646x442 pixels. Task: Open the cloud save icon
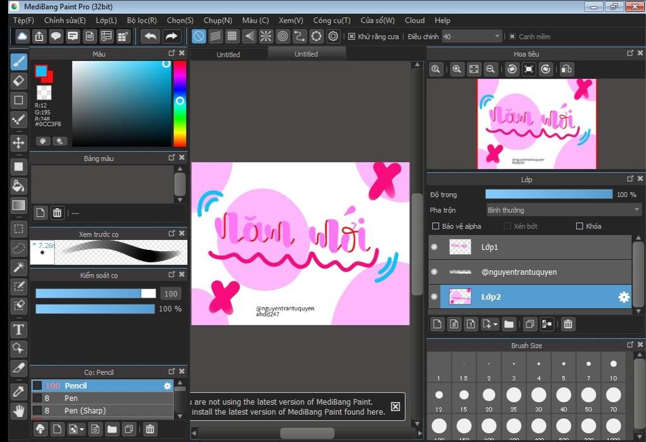pyautogui.click(x=22, y=37)
